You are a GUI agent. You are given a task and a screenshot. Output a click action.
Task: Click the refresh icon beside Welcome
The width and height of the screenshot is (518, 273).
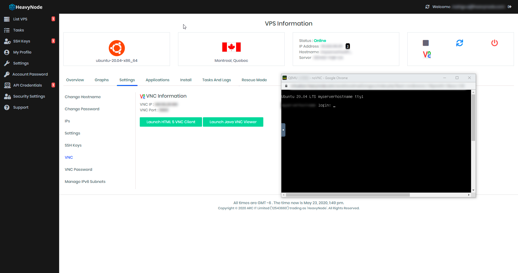(x=427, y=7)
